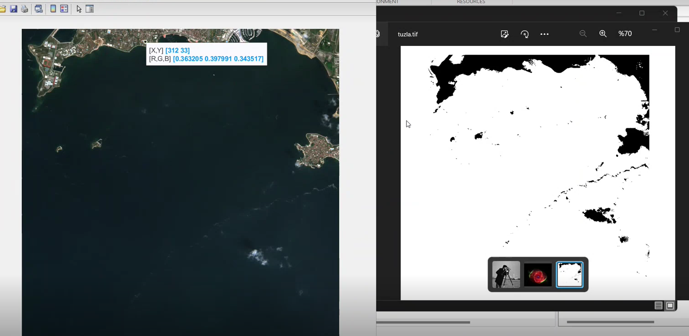The image size is (689, 336).
Task: Open the red nebula image thumbnail
Action: point(537,274)
